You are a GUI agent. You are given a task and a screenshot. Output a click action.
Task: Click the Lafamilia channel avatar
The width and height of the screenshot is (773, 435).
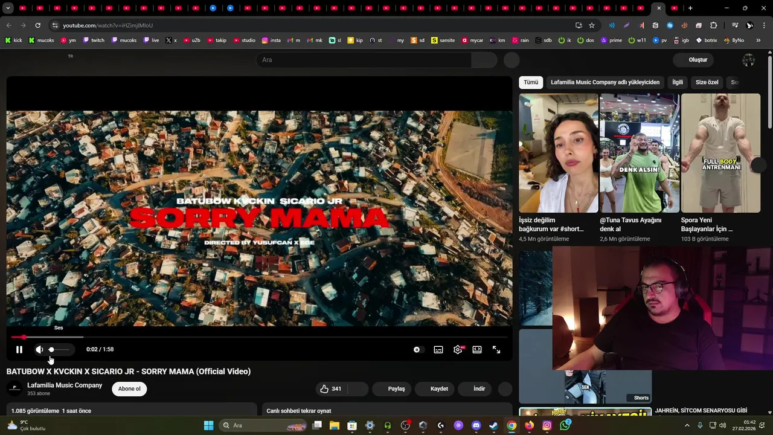click(x=14, y=388)
